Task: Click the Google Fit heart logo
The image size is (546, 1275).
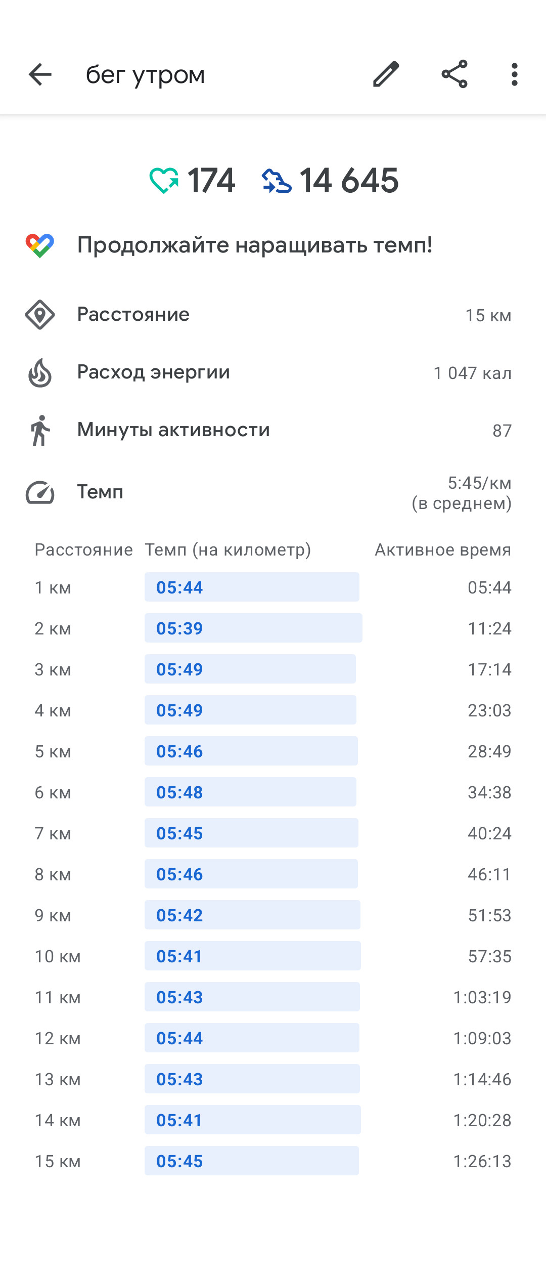Action: click(40, 245)
